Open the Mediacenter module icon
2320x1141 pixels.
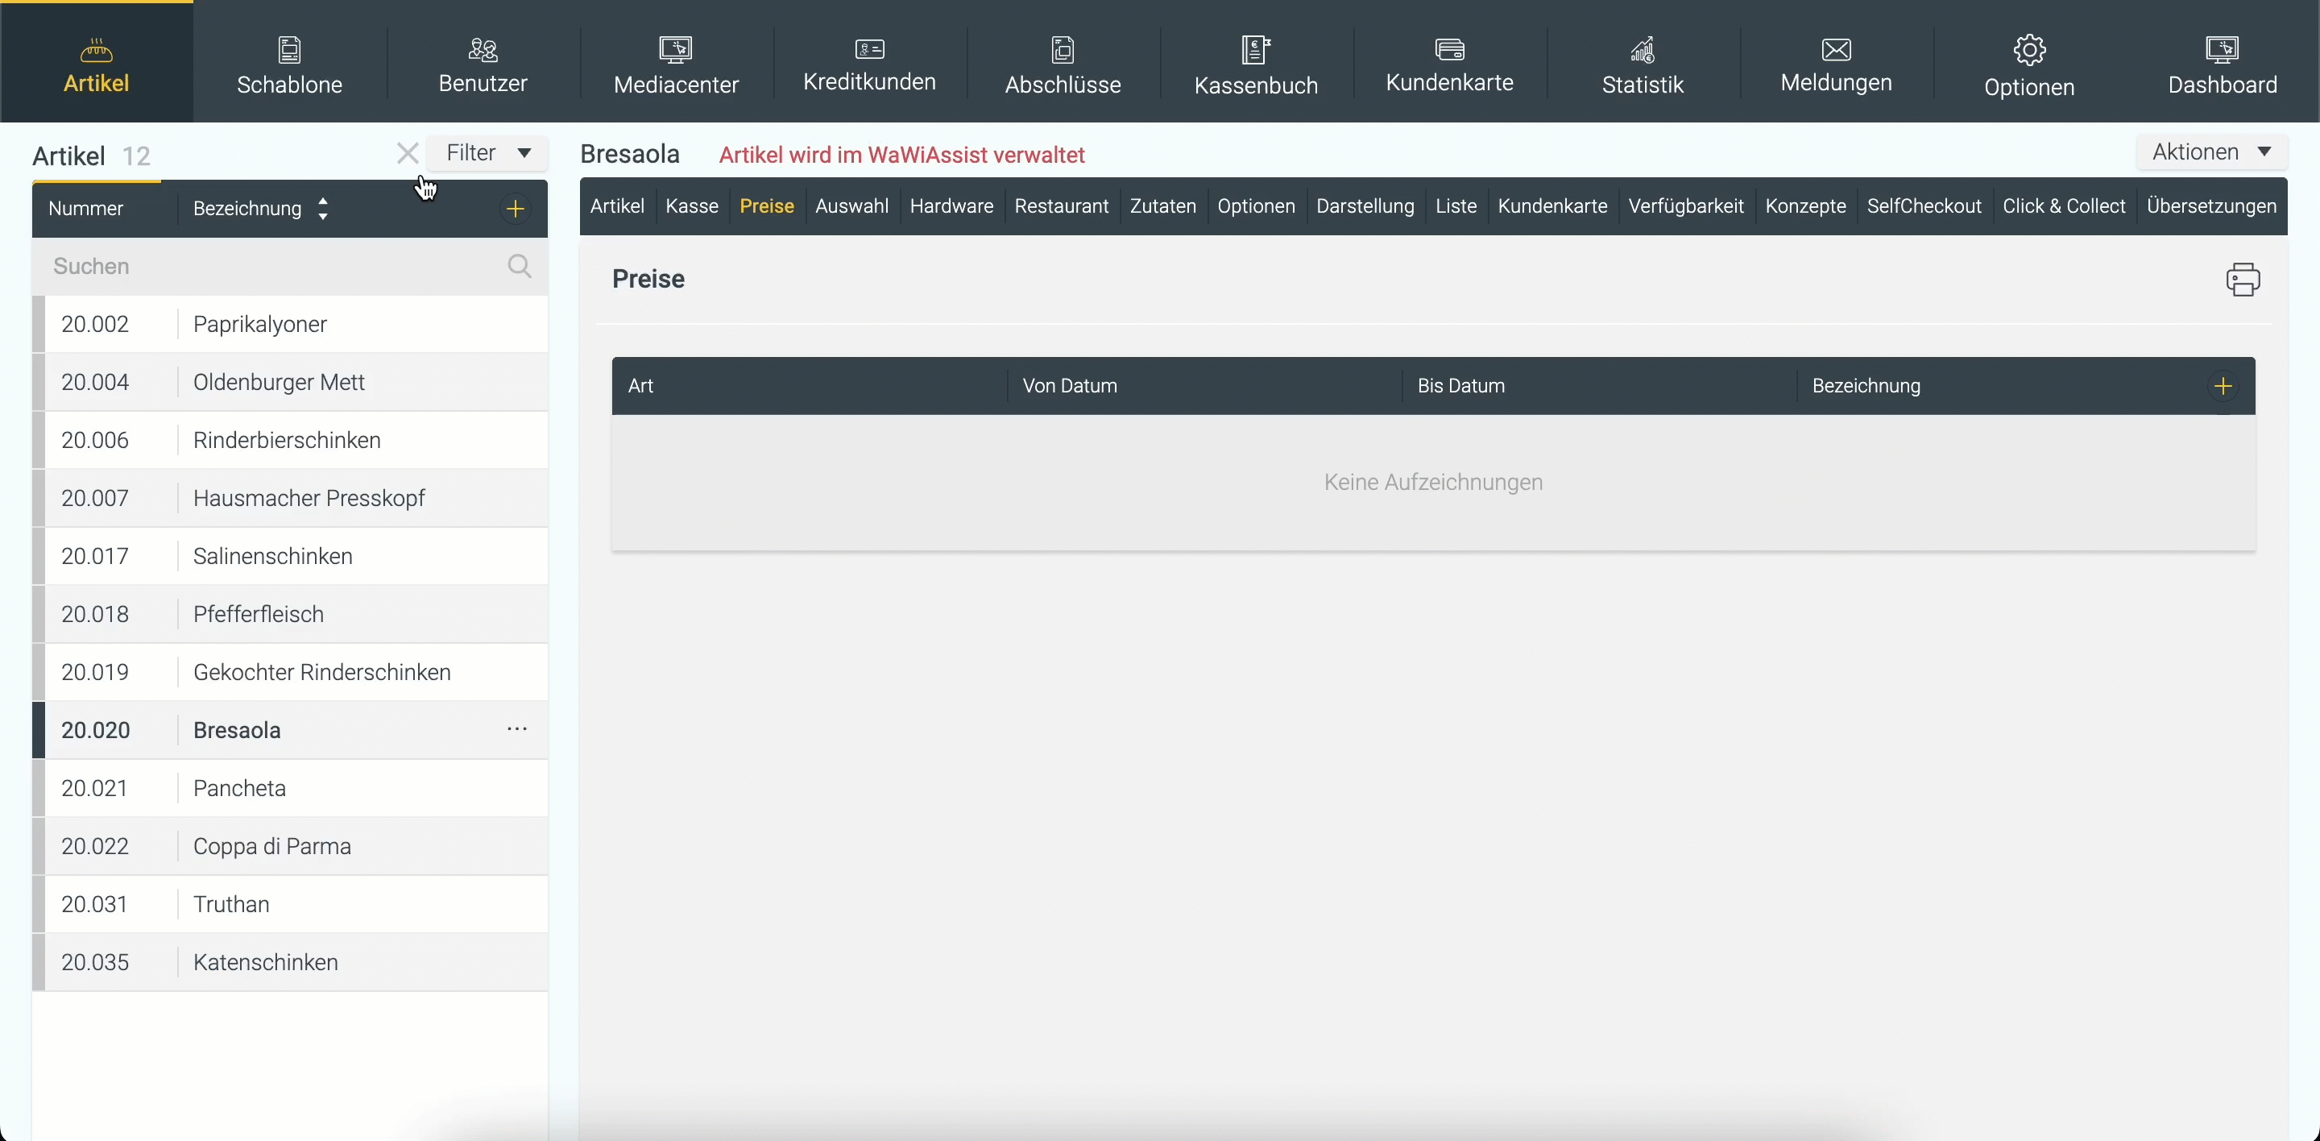(676, 49)
